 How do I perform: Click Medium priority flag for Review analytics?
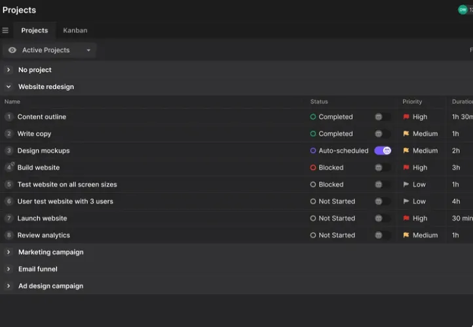click(x=406, y=235)
